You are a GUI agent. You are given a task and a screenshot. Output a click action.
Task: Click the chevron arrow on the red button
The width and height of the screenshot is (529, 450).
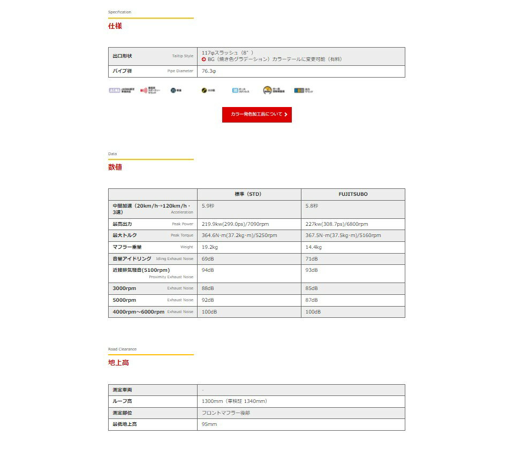coord(286,115)
